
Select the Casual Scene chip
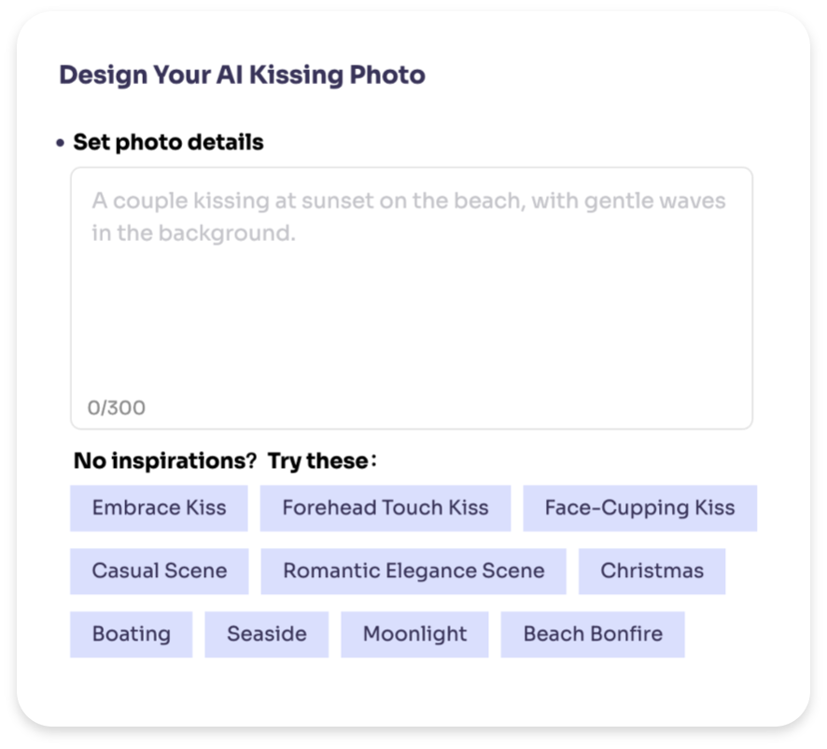(159, 571)
